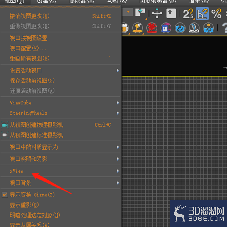Viewport: 227px width, 227px height.
Task: Click the beer mug fluid icon
Action: tap(125, 28)
